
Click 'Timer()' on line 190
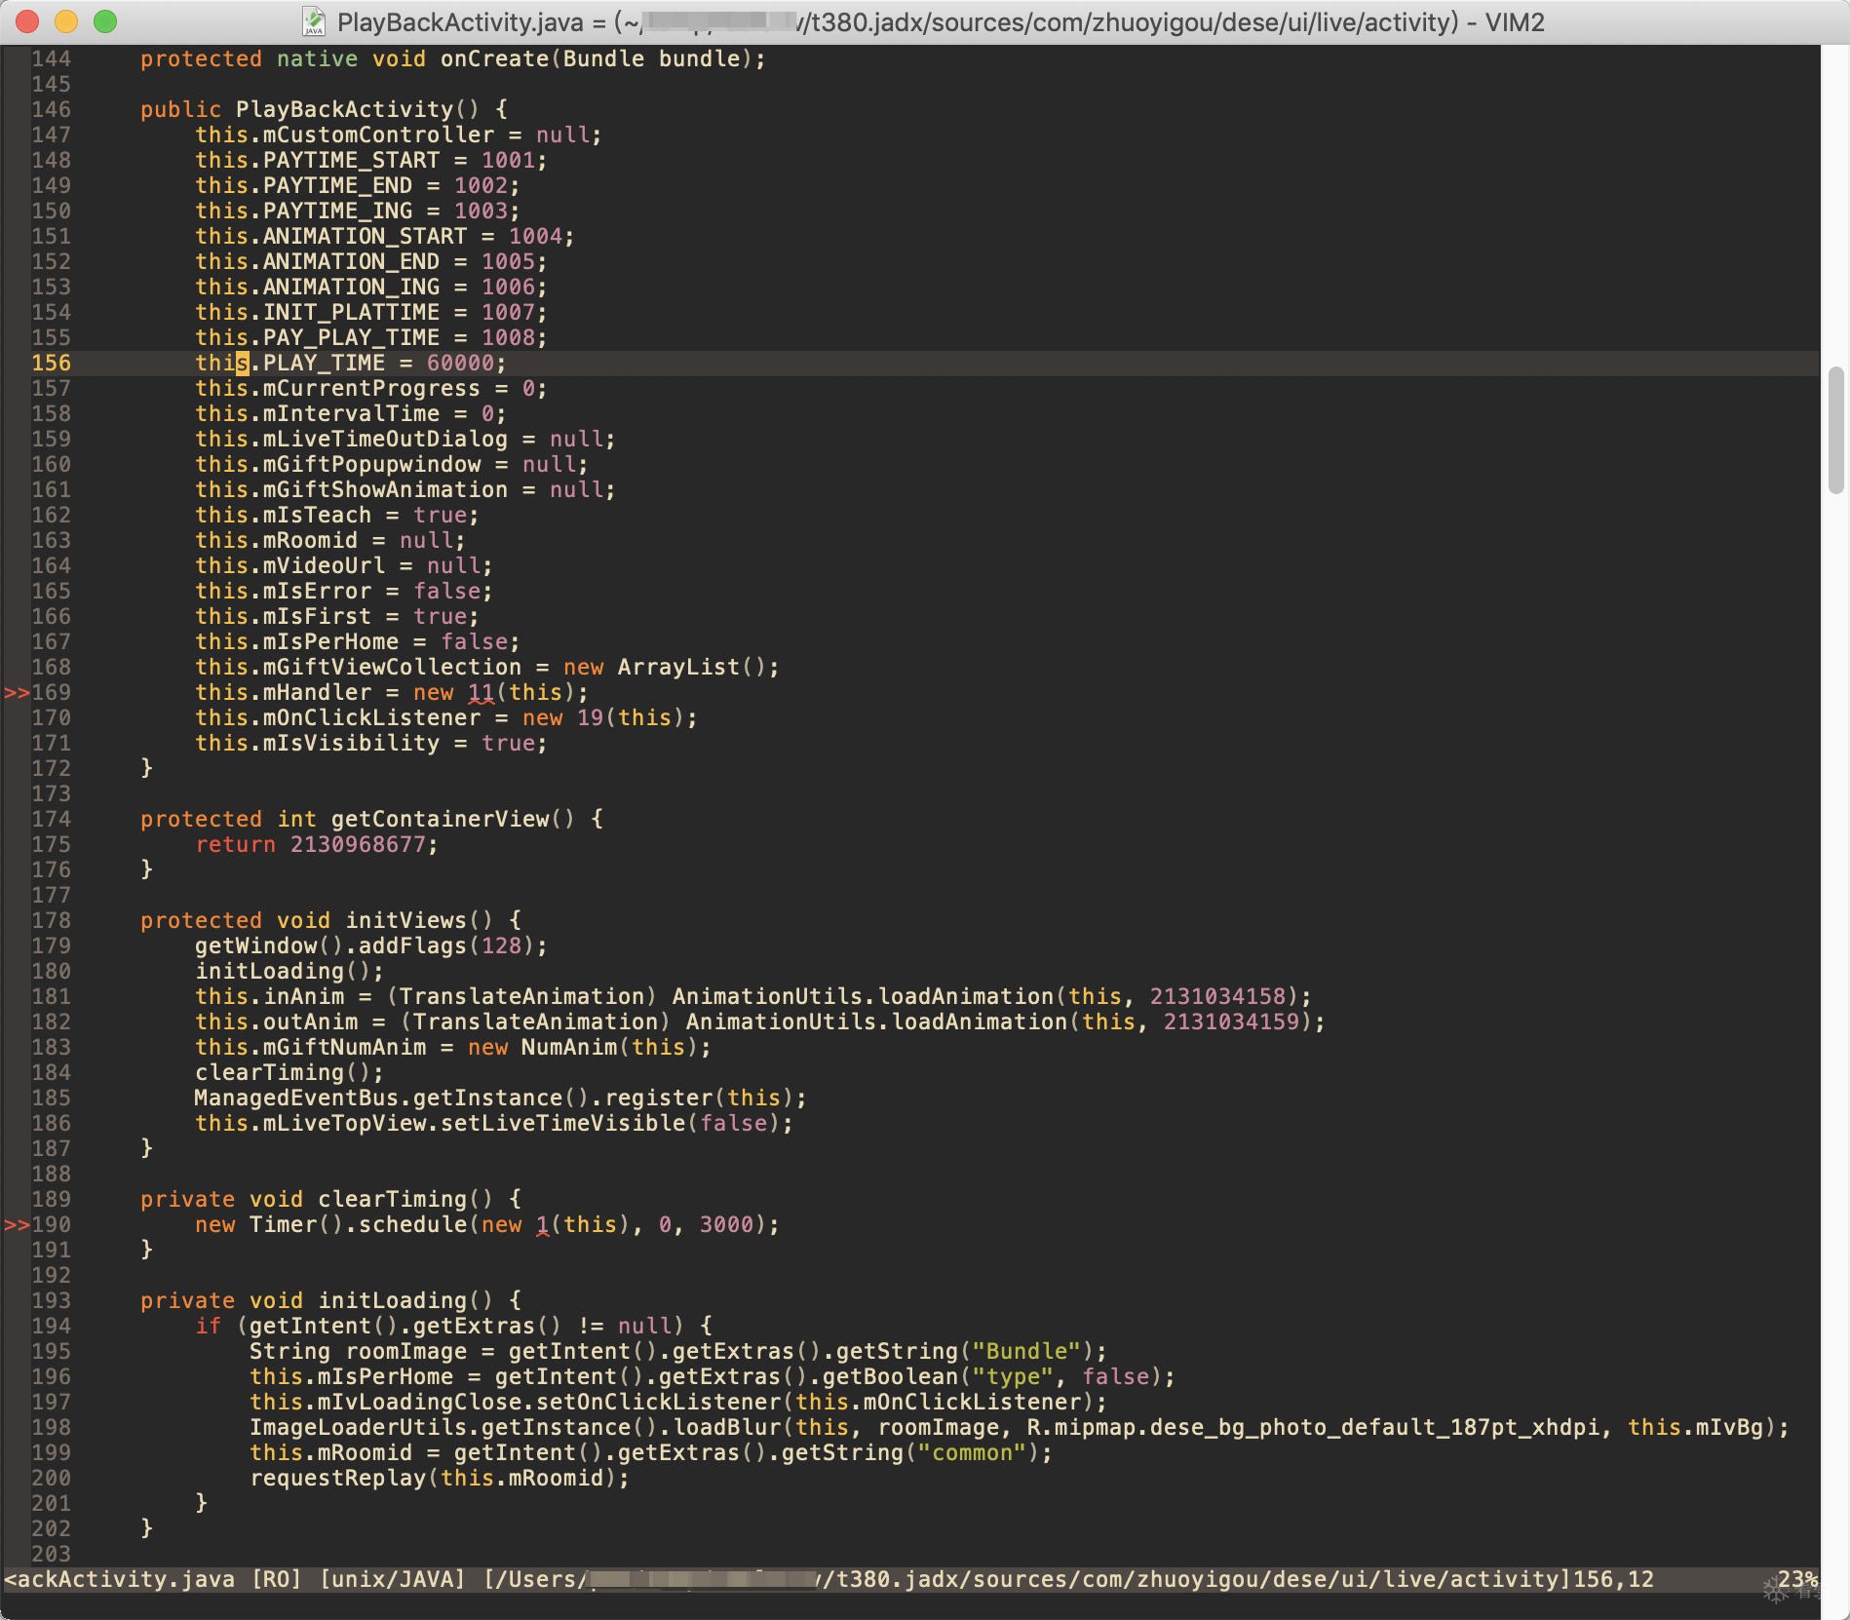pyautogui.click(x=296, y=1225)
